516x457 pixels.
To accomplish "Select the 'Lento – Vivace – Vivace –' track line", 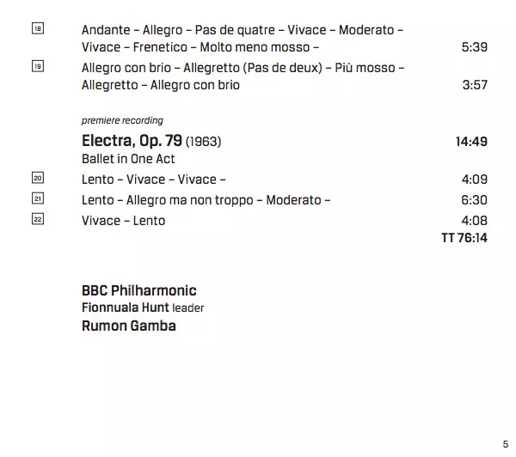I will coord(154,180).
